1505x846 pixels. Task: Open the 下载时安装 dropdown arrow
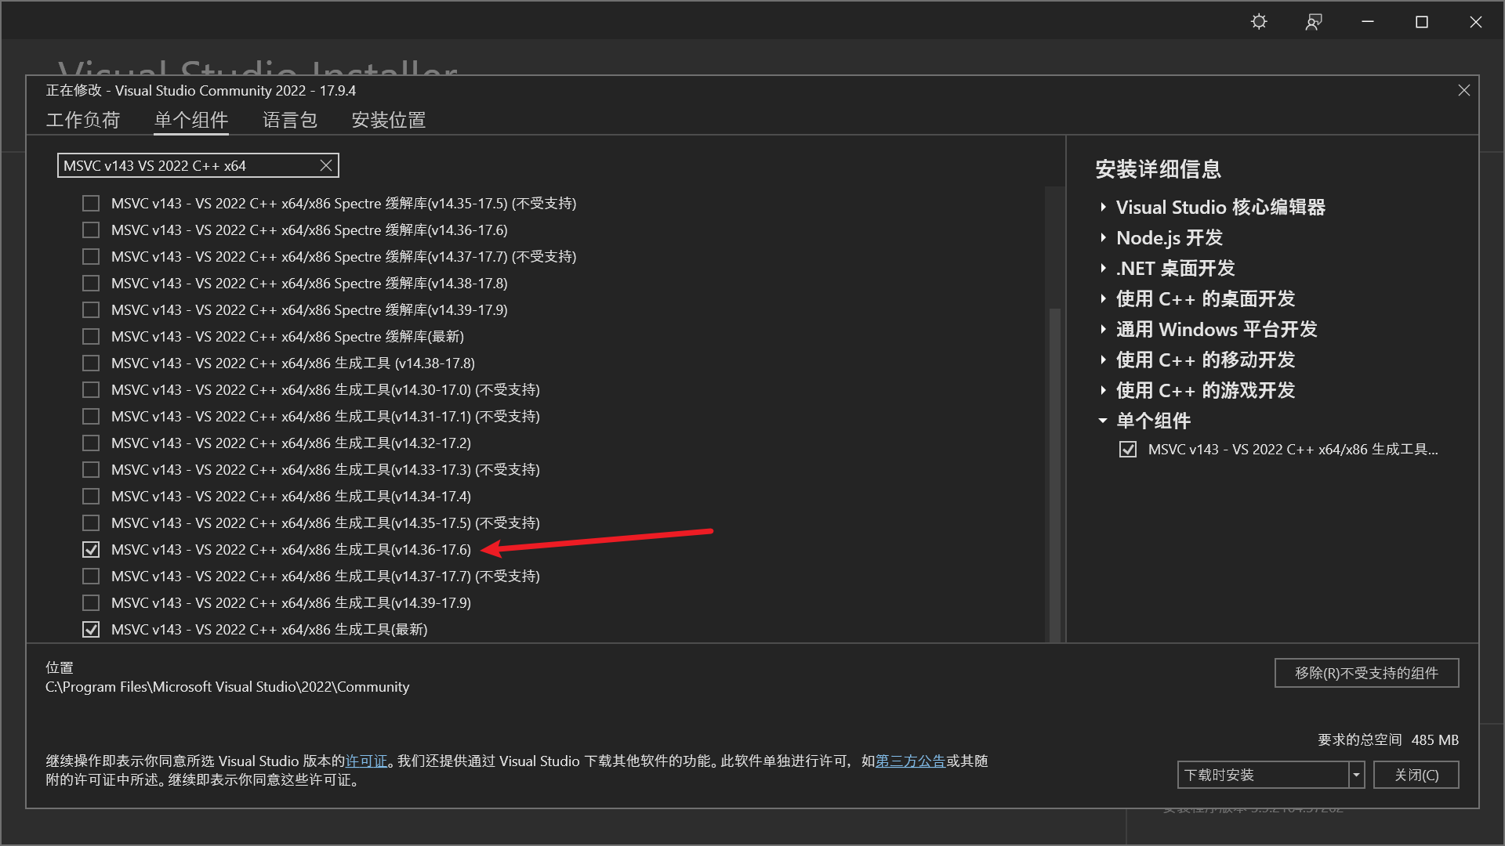click(x=1356, y=775)
